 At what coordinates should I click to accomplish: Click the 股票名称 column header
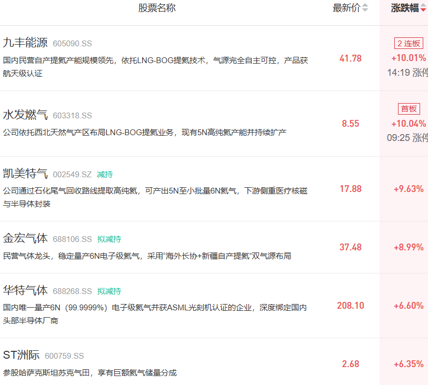[157, 8]
